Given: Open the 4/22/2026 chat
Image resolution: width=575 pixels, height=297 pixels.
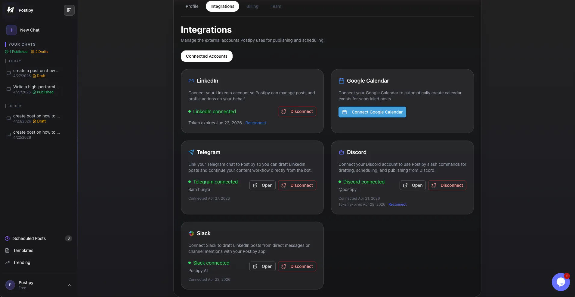Looking at the screenshot, I should (x=39, y=135).
